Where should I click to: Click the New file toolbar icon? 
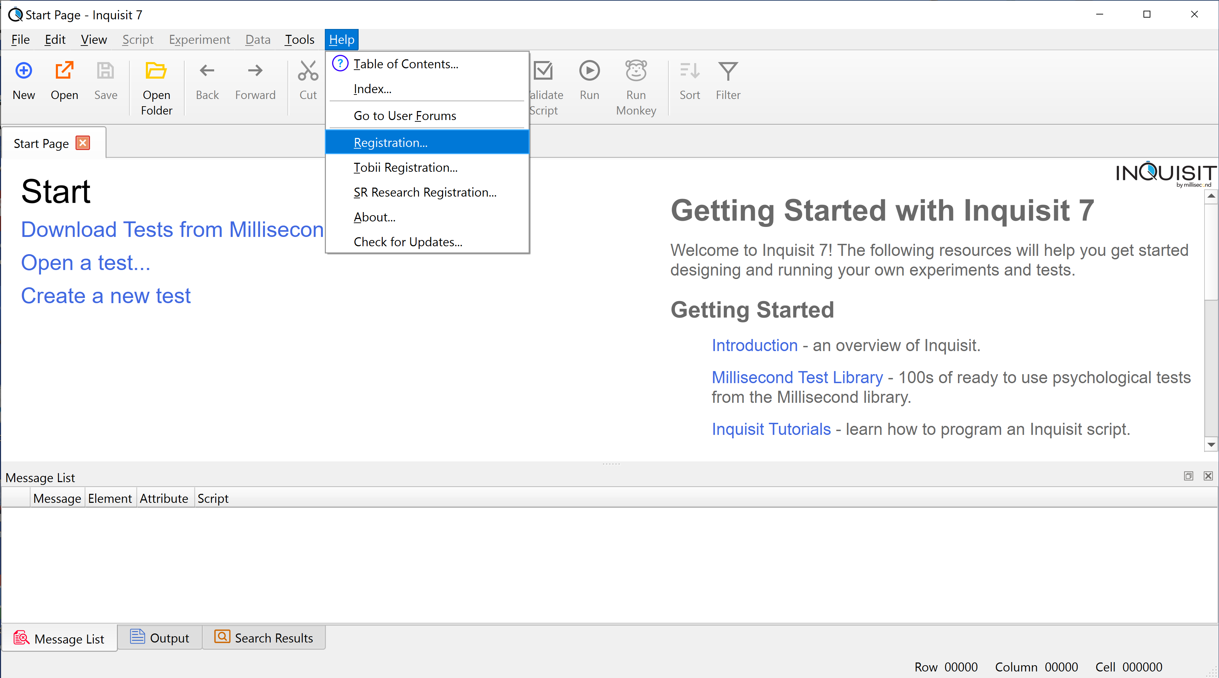tap(24, 71)
